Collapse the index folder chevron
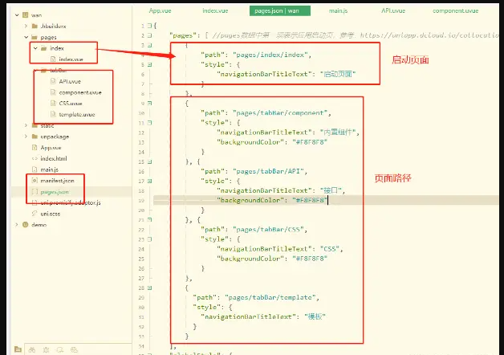Image resolution: width=504 pixels, height=355 pixels. pyautogui.click(x=35, y=48)
